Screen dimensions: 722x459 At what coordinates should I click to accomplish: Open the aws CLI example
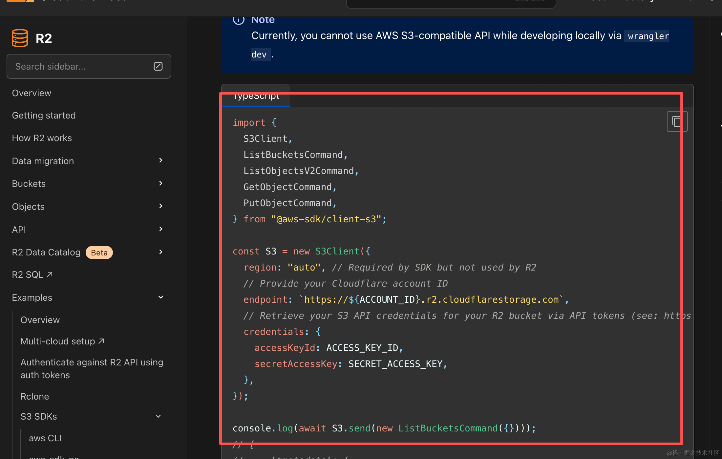click(x=45, y=438)
